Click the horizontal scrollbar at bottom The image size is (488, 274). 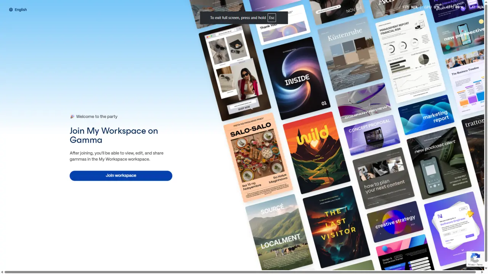click(240, 272)
